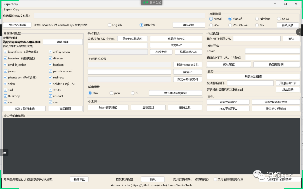The height and width of the screenshot is (189, 303).
Task: Click 清空命令行输出 button
Action: point(276,109)
